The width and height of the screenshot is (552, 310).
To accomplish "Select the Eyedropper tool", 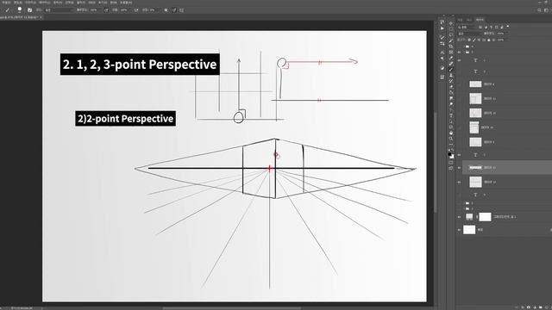I will [x=451, y=59].
